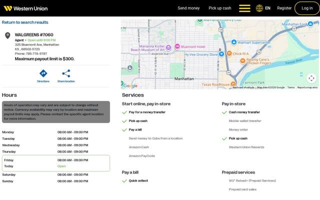Image resolution: width=320 pixels, height=200 pixels.
Task: Click 'Quick collect' service item
Action: pyautogui.click(x=138, y=180)
